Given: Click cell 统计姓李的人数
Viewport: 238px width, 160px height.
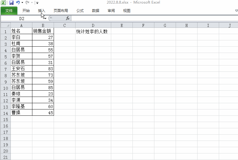Looking at the screenshot, I should pos(93,31).
